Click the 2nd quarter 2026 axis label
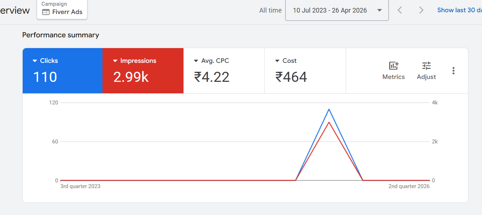 (x=409, y=186)
